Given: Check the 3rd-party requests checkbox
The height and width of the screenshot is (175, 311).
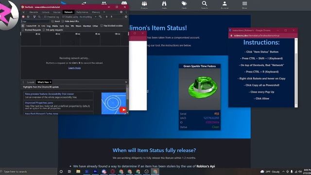Looking at the screenshot, I should (x=44, y=30).
